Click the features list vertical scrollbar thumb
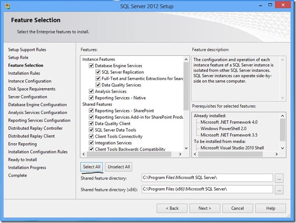The width and height of the screenshot is (296, 223). [186, 86]
